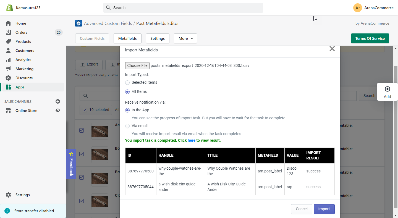Click the Terms Of Service button
Image resolution: width=398 pixels, height=218 pixels.
pos(370,38)
